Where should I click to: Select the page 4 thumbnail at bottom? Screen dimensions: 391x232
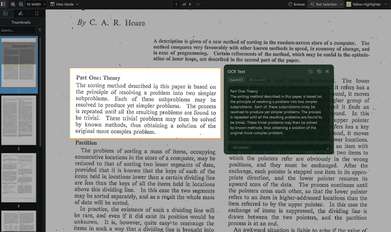19,221
